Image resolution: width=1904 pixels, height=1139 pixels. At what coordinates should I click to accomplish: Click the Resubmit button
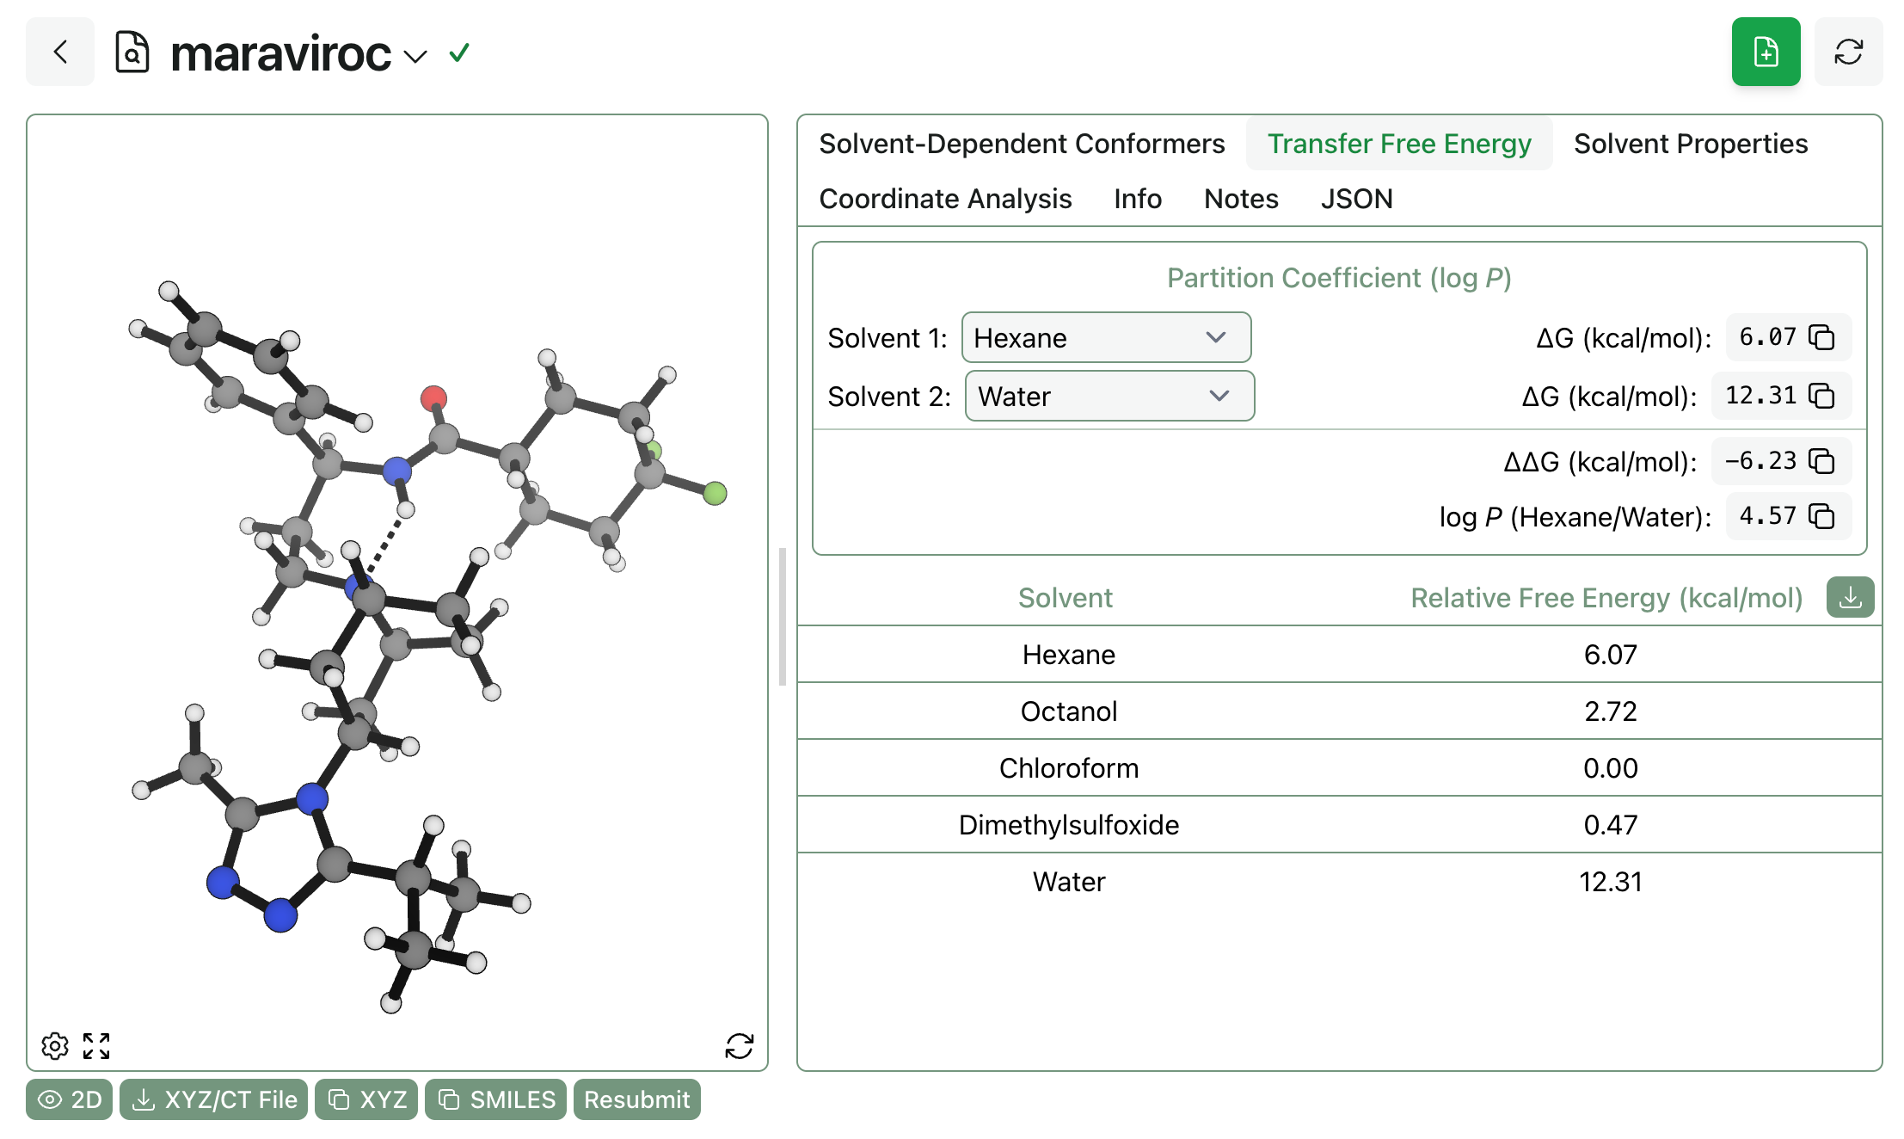tap(636, 1099)
